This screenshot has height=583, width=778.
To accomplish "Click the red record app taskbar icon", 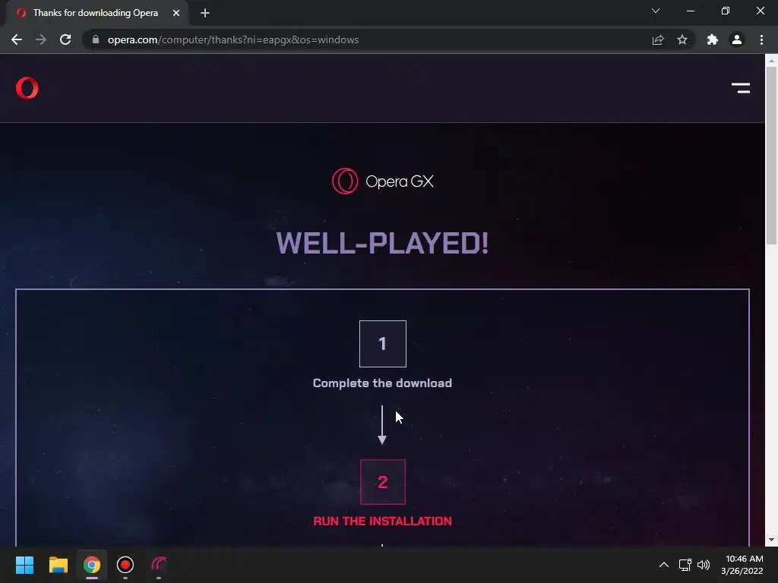I will tap(125, 565).
